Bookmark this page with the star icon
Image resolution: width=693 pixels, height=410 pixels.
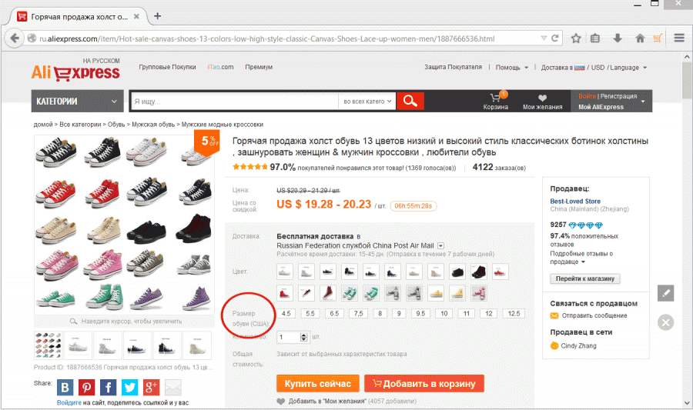click(x=576, y=38)
